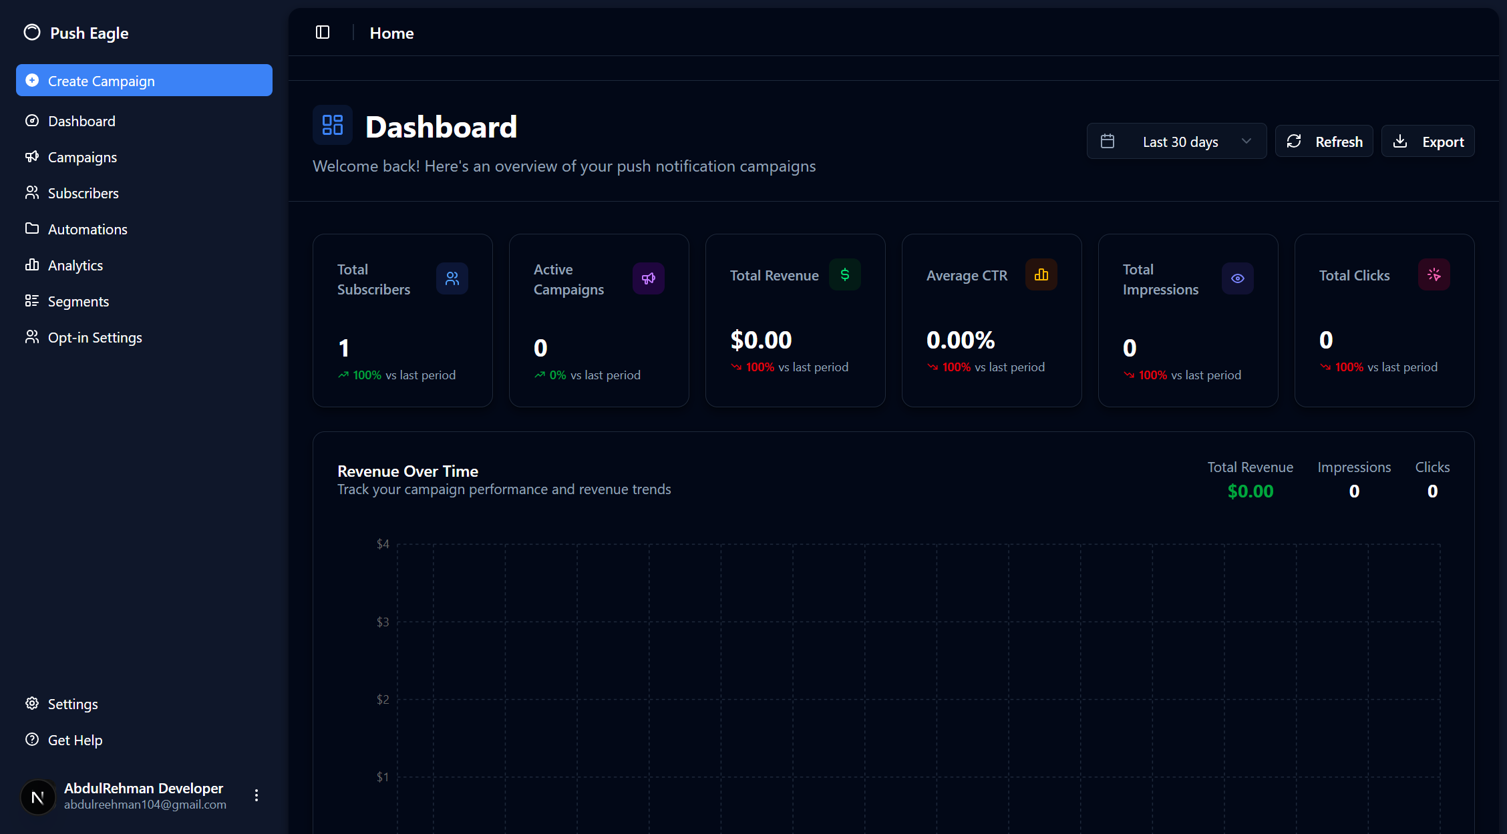Click the Create Campaign button
The width and height of the screenshot is (1507, 834).
(144, 80)
